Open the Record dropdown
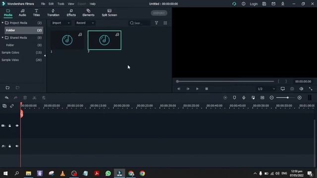317x178 pixels. click(85, 23)
